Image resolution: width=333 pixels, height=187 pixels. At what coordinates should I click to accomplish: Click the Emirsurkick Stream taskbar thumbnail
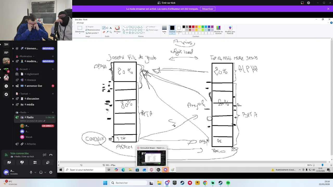pyautogui.click(x=151, y=156)
